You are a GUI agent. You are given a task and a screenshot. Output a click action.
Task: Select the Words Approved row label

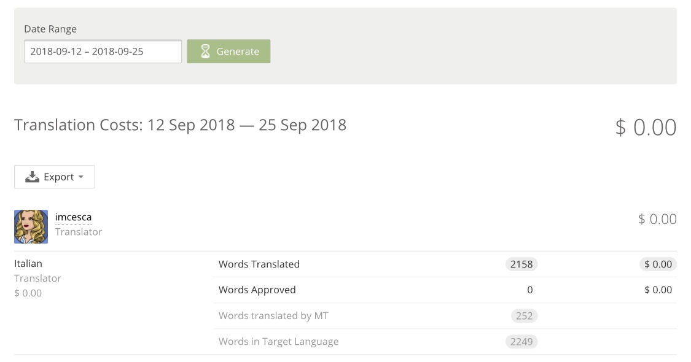(x=257, y=290)
